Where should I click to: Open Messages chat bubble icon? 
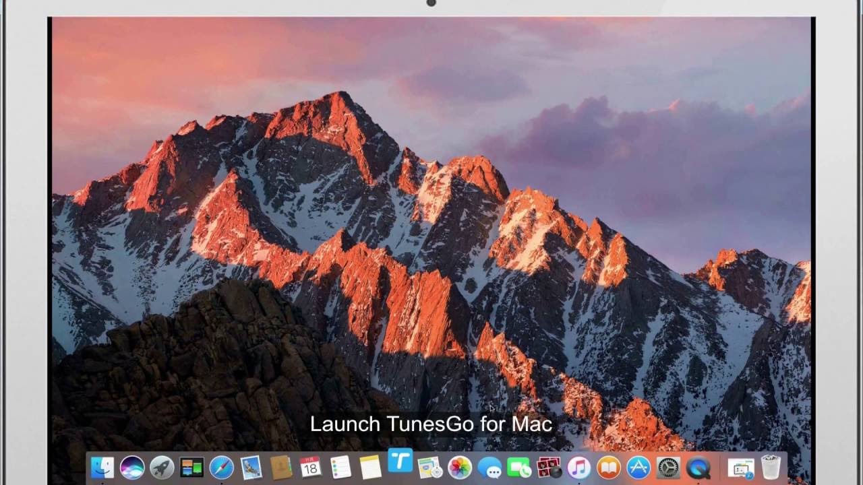pyautogui.click(x=489, y=467)
